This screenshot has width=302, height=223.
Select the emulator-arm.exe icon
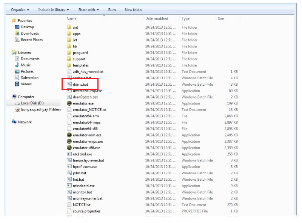tap(69, 135)
